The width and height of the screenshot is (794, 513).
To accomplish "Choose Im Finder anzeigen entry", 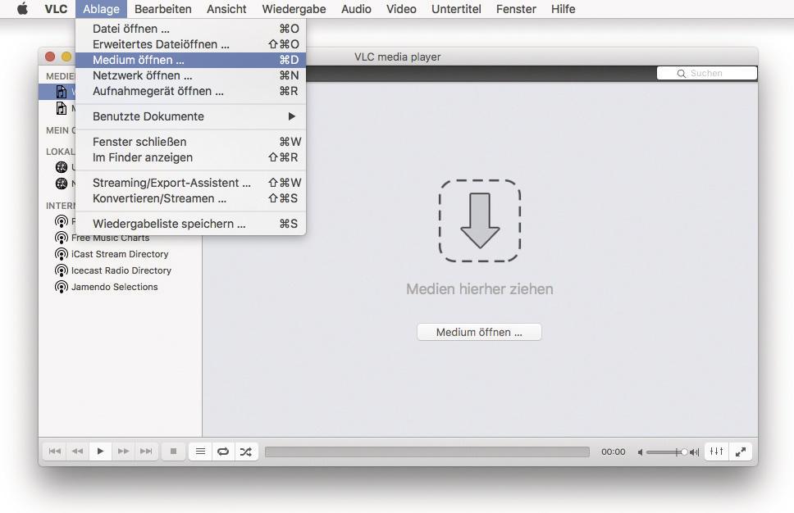I will coord(191,158).
